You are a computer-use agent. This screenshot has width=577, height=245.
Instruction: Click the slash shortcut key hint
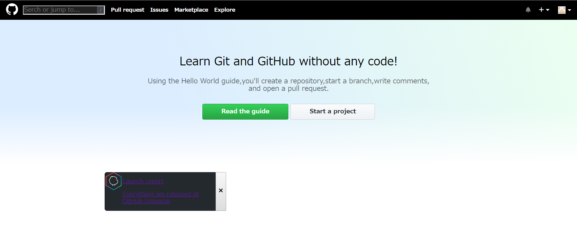100,10
